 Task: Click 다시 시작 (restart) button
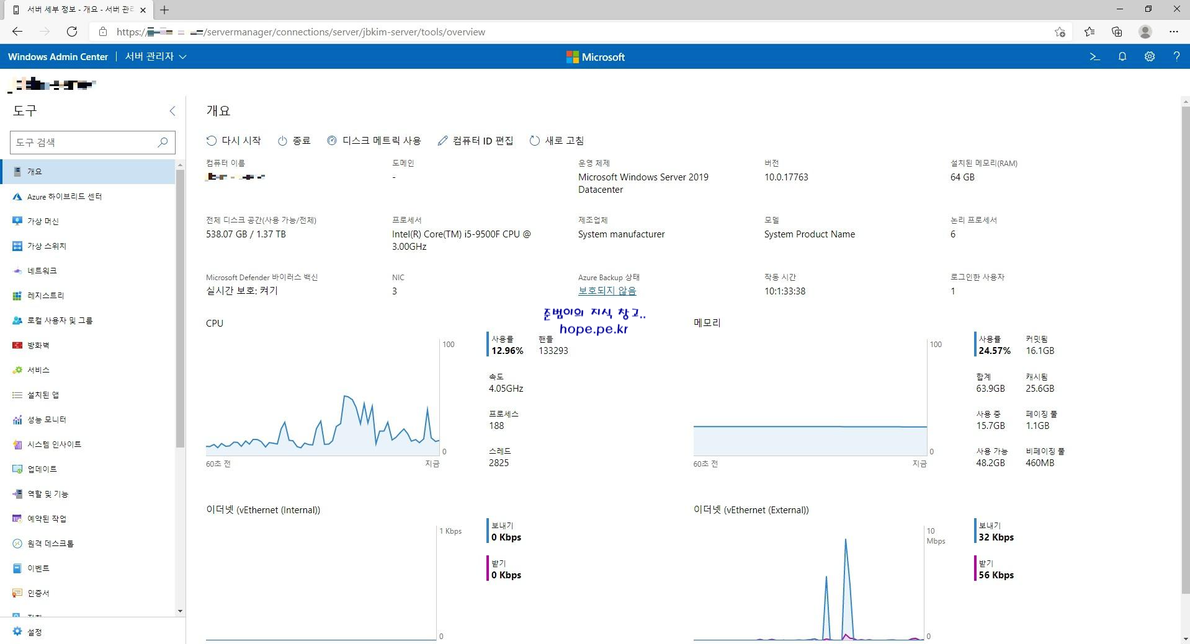coord(233,141)
